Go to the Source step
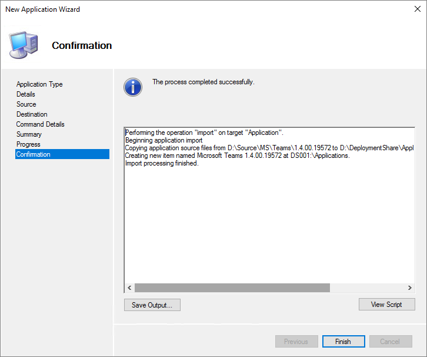The image size is (427, 357). [26, 104]
